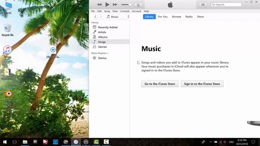Switch to the Radio tab
The width and height of the screenshot is (260, 146).
pyautogui.click(x=189, y=17)
